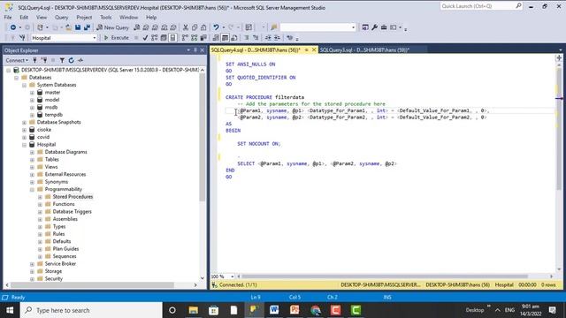Select the cisoka database
The image size is (566, 318).
click(x=44, y=130)
